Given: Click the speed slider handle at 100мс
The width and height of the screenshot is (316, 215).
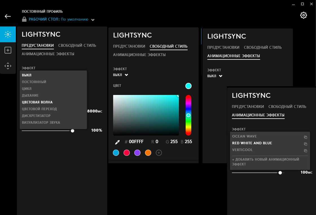Looking at the screenshot, I should click(280, 173).
